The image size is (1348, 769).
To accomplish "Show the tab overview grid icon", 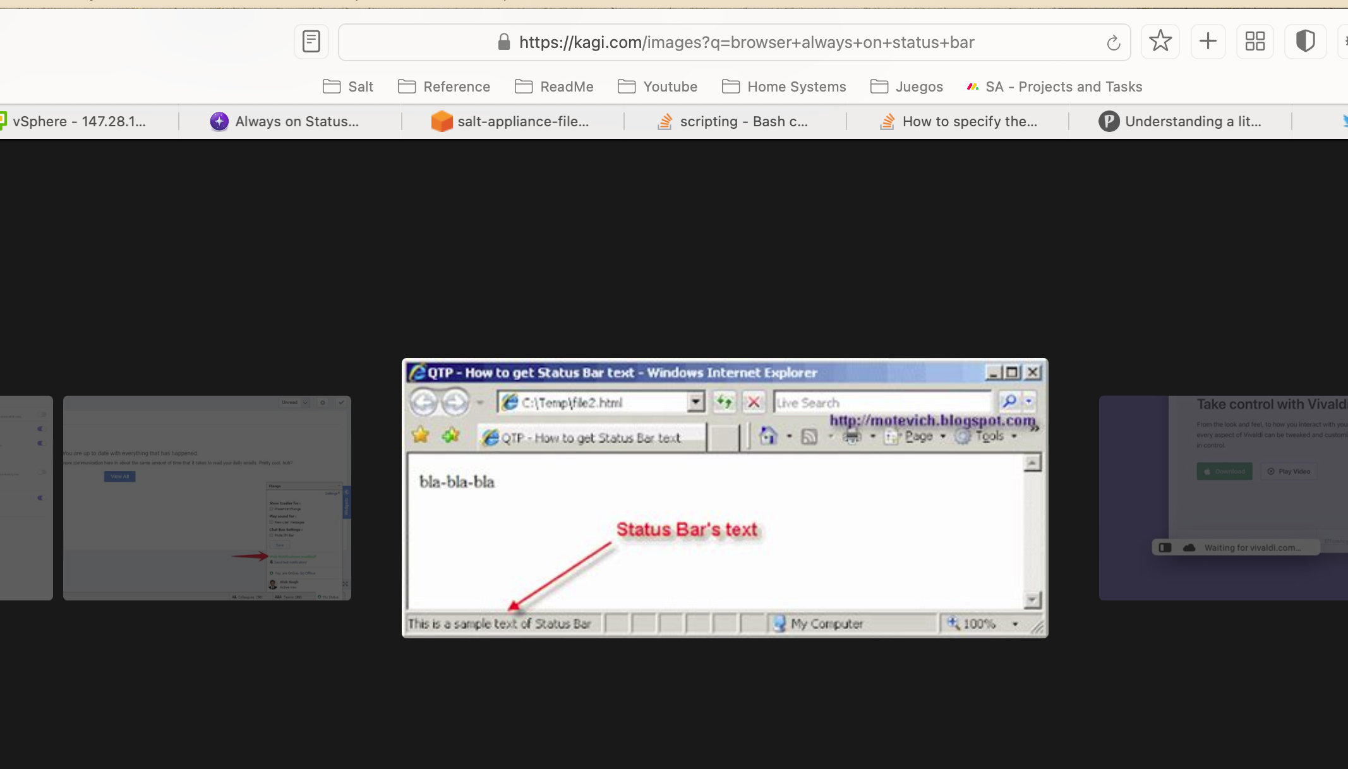I will pyautogui.click(x=1255, y=42).
